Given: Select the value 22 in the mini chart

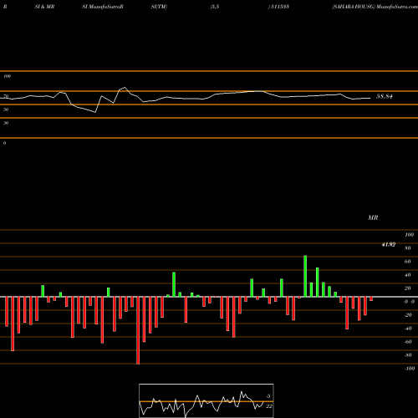Looking at the screenshot, I should (269, 406).
